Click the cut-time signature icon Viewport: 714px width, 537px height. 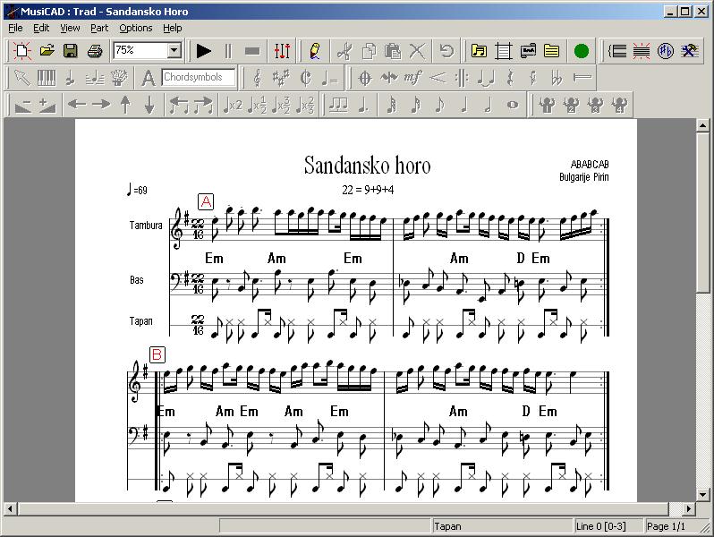pos(305,78)
